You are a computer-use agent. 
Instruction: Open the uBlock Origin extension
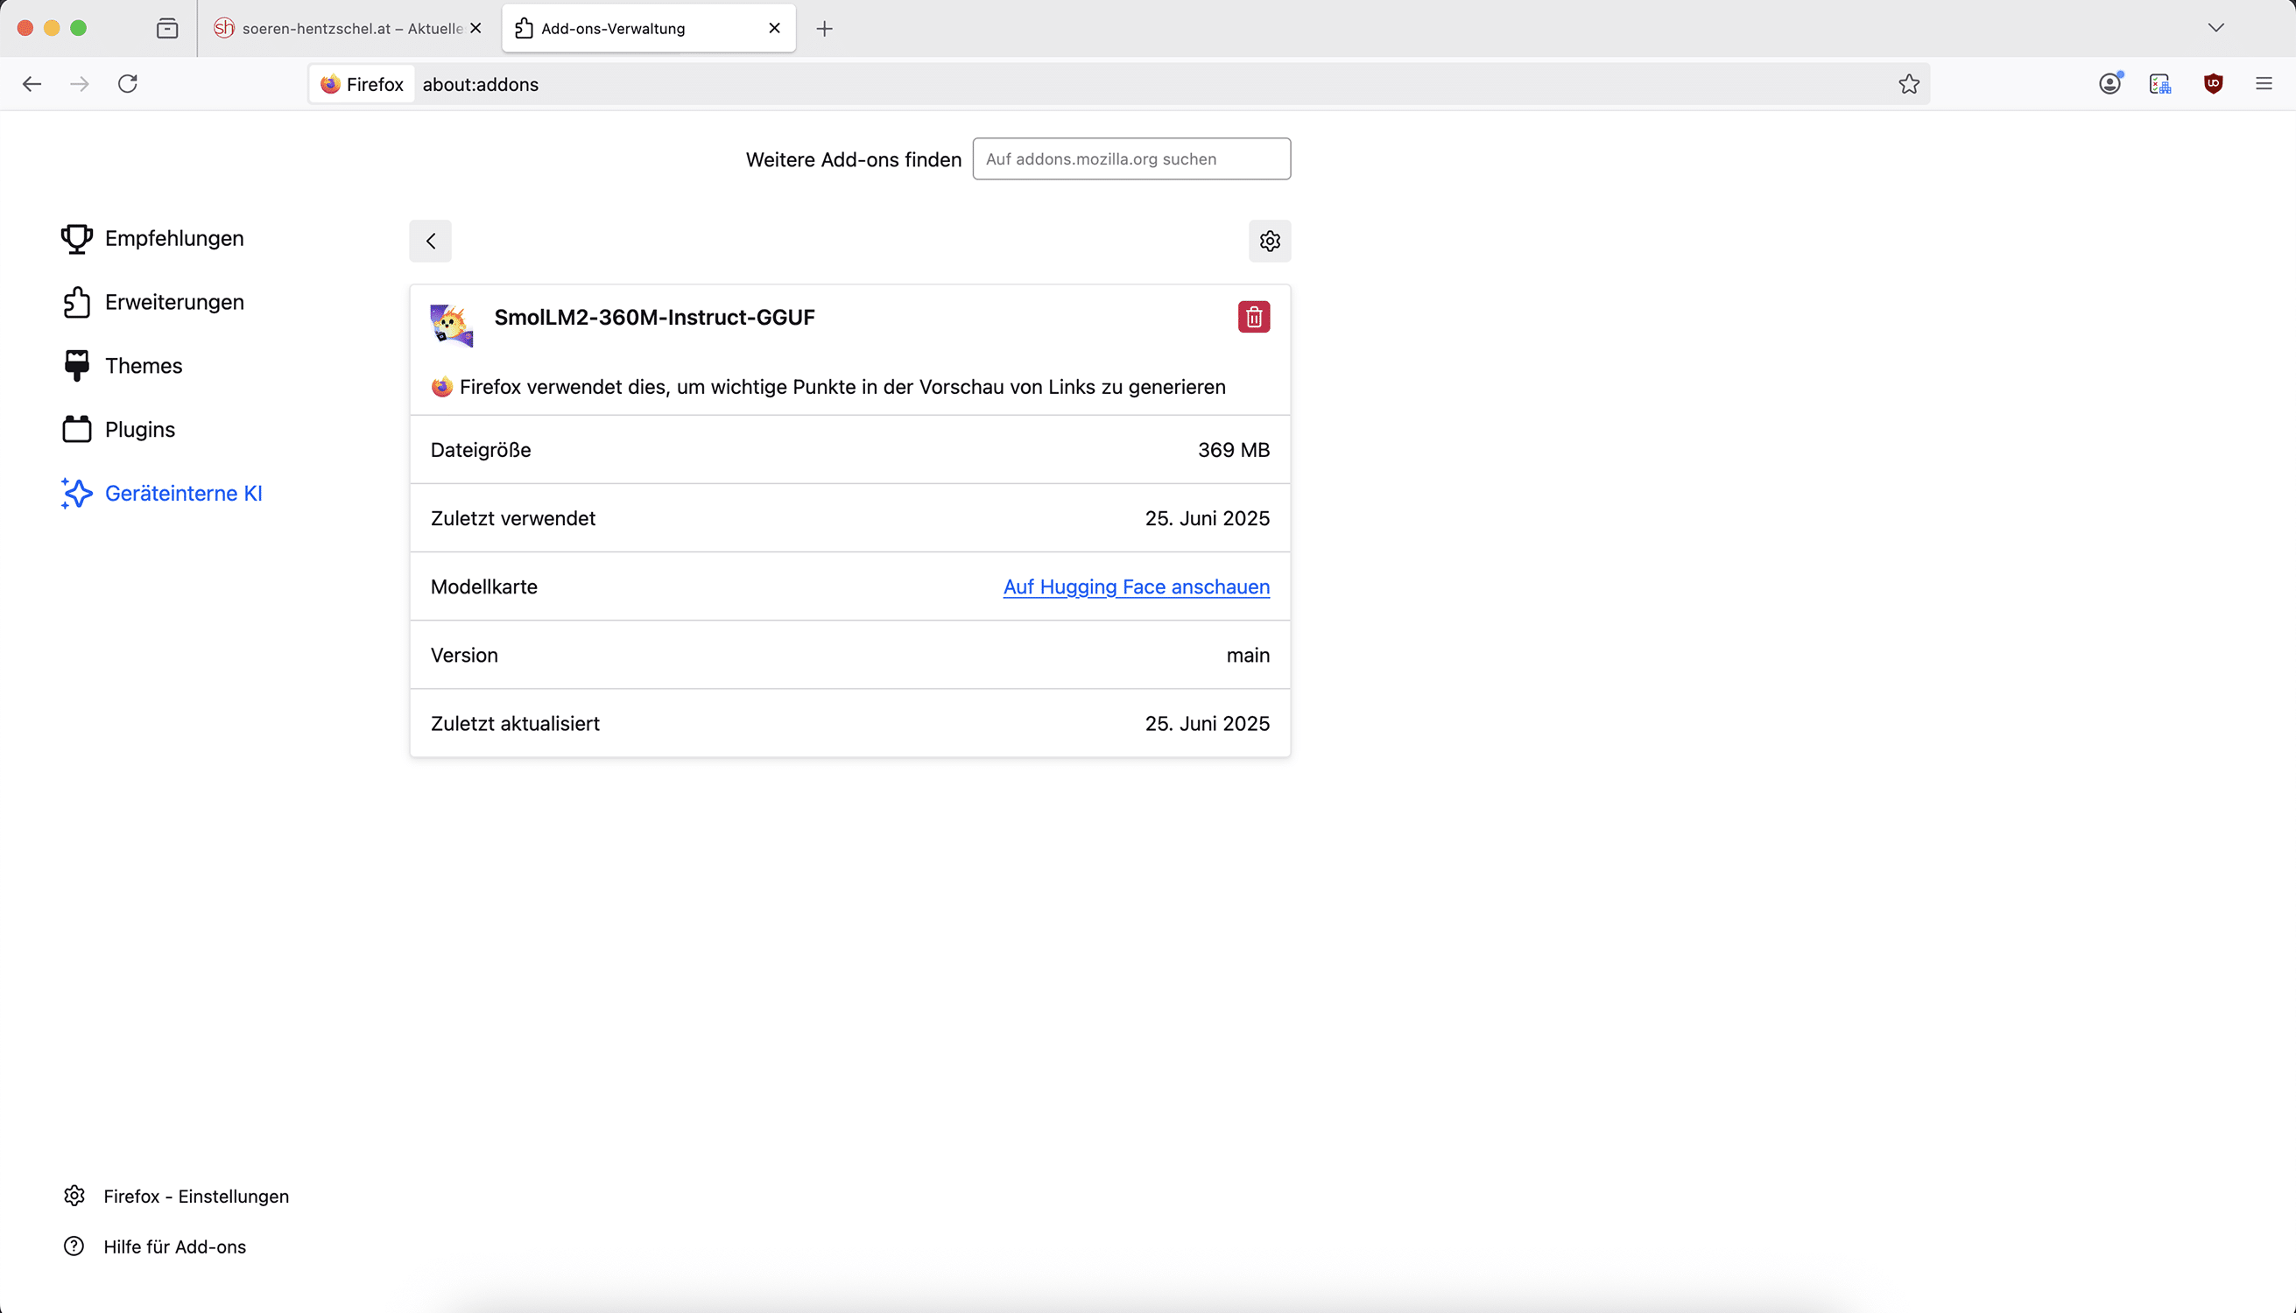pos(2212,84)
